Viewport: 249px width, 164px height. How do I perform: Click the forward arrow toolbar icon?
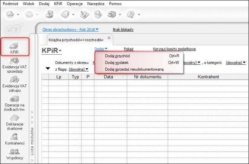pos(29,14)
